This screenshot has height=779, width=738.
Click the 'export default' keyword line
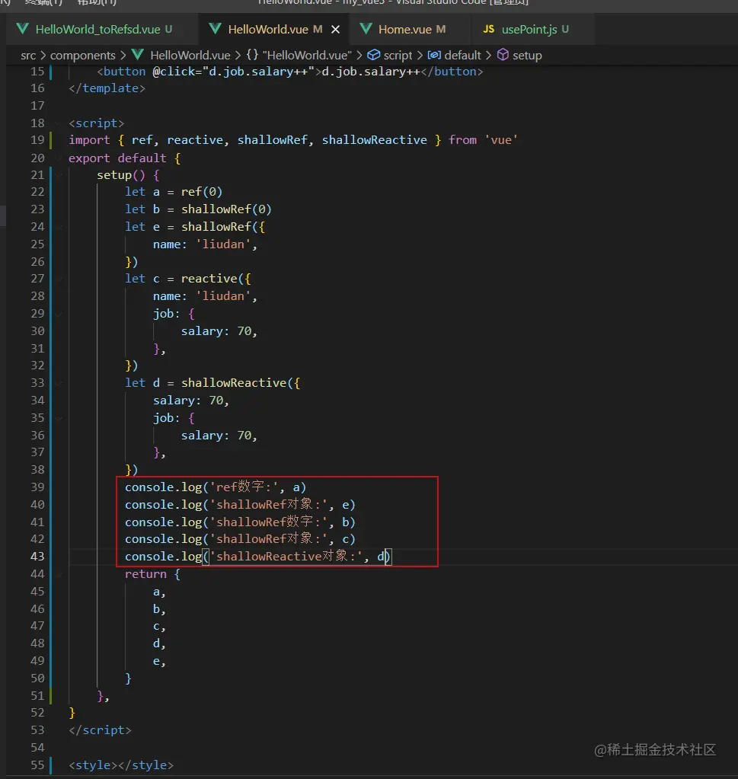(x=125, y=158)
